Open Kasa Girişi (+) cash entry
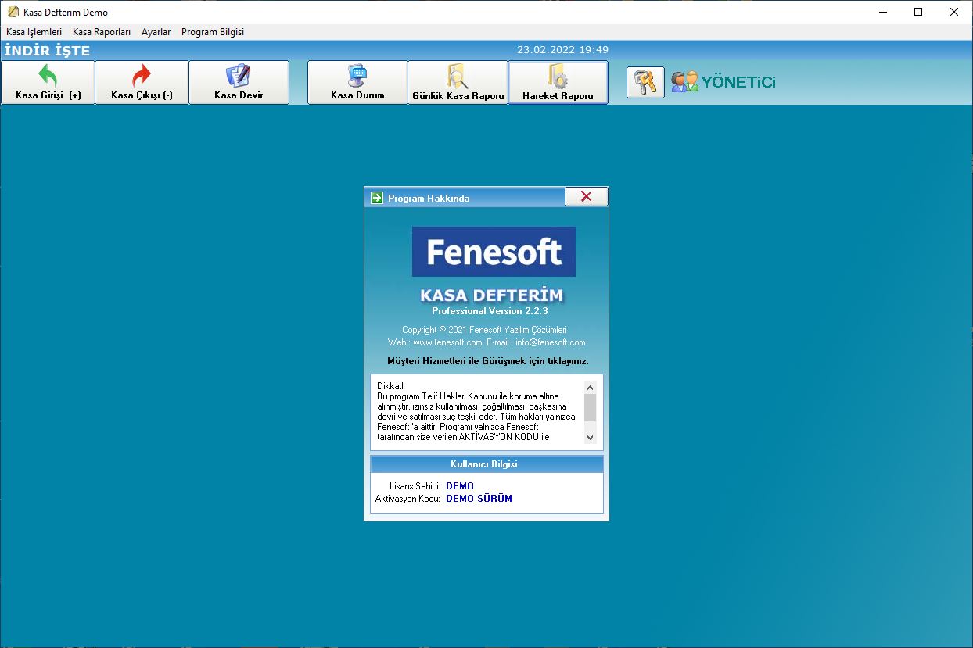The width and height of the screenshot is (973, 648). coord(48,83)
